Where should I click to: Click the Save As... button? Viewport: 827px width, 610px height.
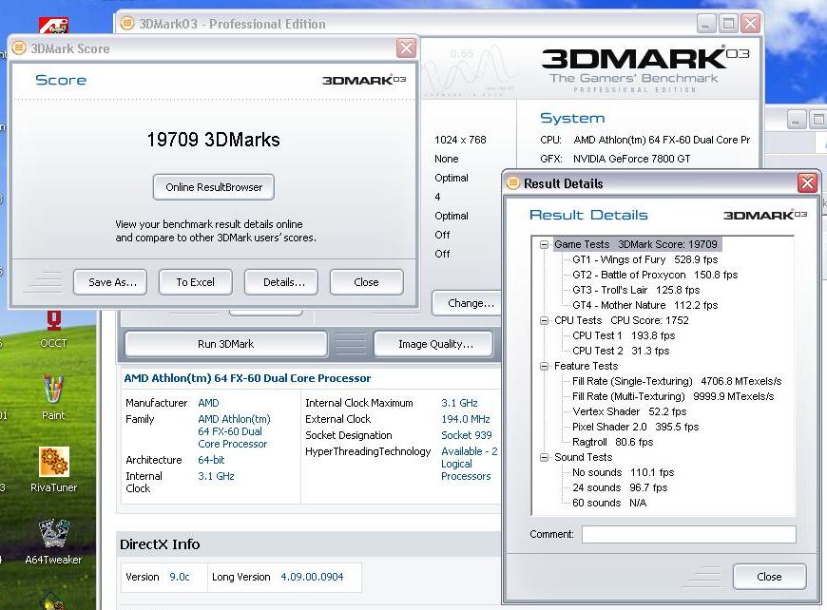pyautogui.click(x=110, y=282)
